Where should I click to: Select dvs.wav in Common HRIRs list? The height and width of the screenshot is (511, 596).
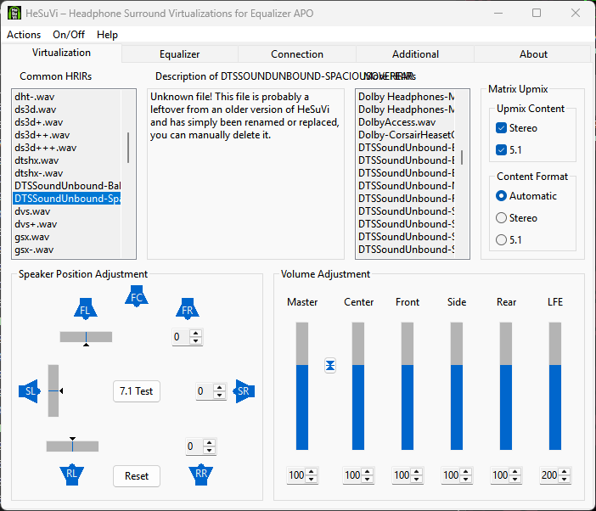point(32,211)
